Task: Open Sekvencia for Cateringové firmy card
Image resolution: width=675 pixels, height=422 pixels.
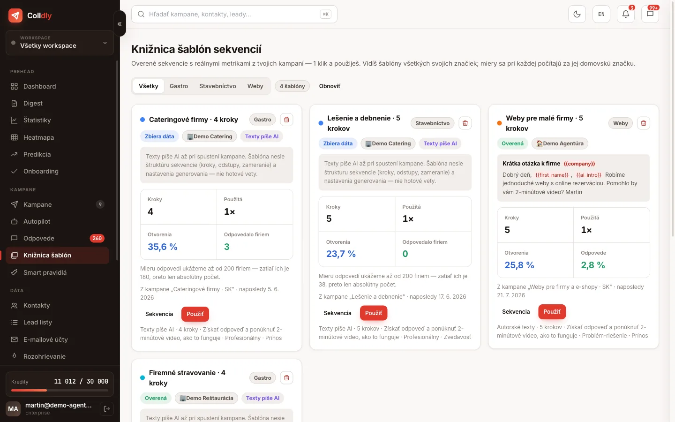Action: click(159, 314)
